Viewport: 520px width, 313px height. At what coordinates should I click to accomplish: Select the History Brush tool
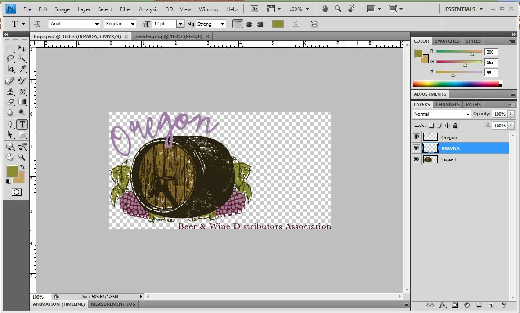pyautogui.click(x=22, y=91)
